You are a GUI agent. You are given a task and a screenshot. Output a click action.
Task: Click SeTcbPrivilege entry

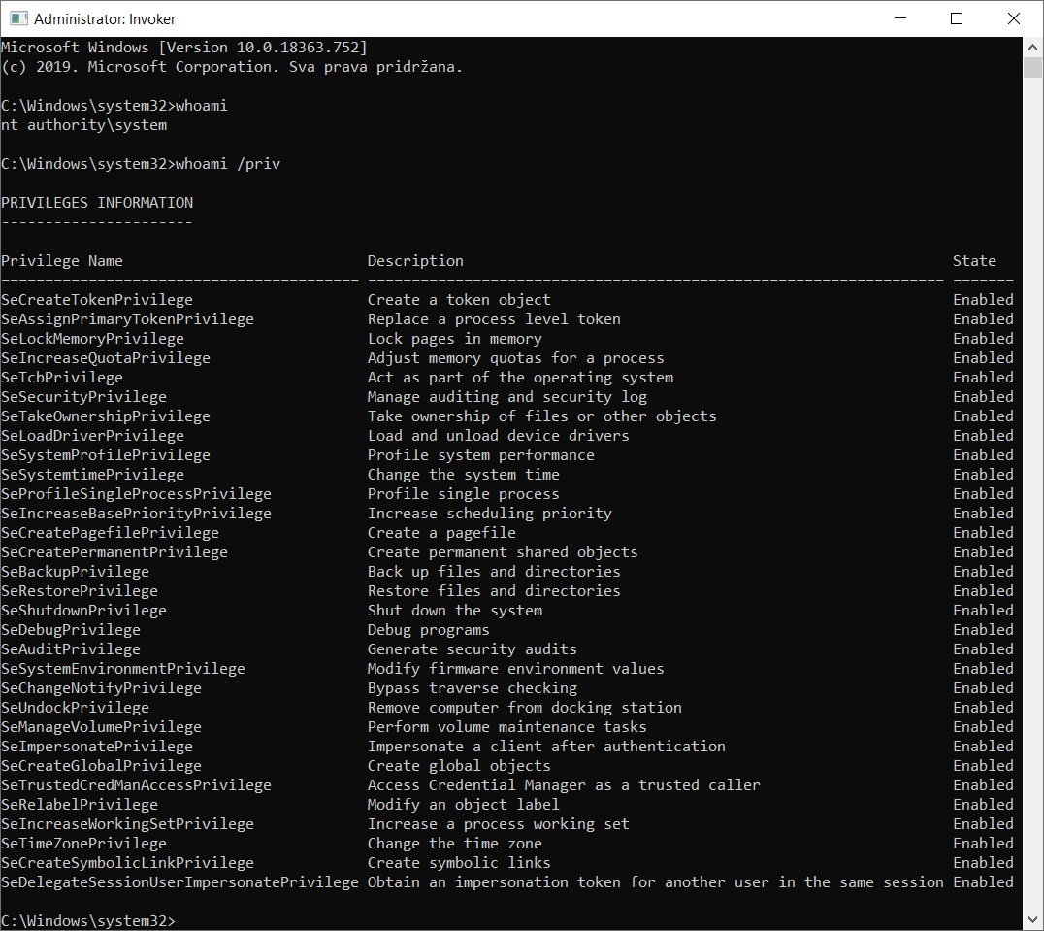[x=62, y=377]
